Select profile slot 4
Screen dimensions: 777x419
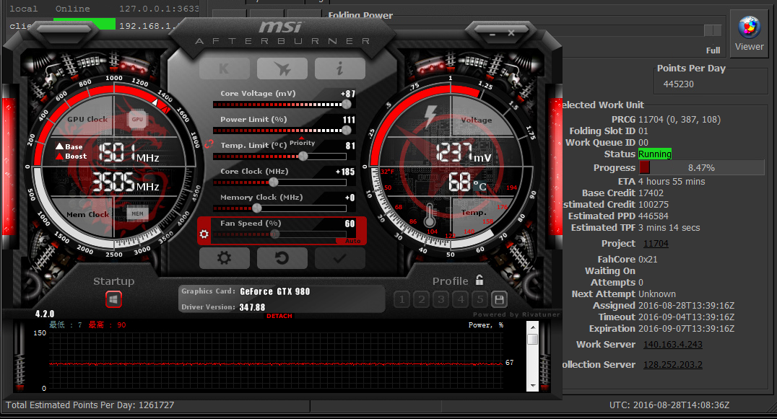coord(461,299)
